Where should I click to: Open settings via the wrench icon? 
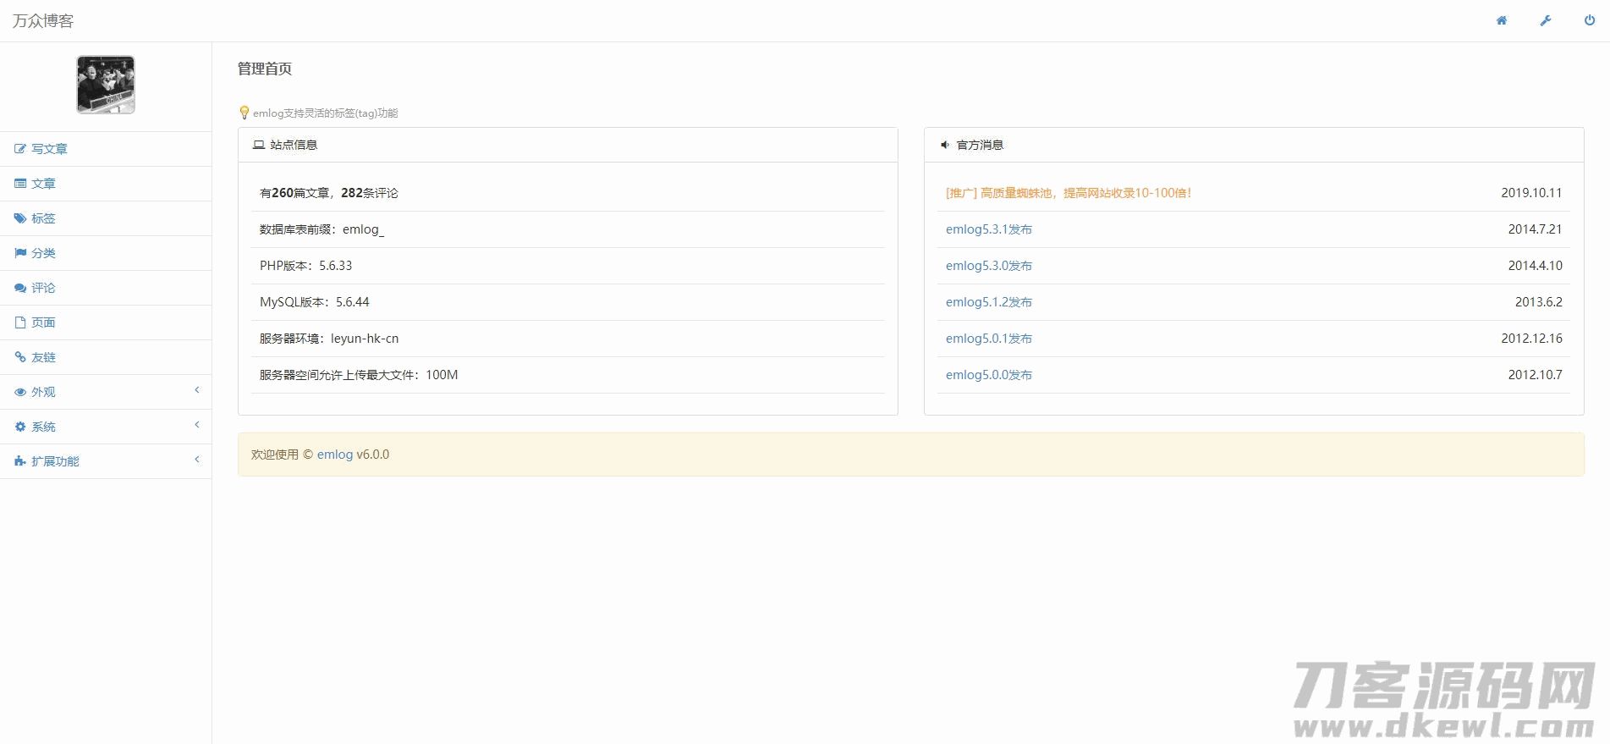[1545, 20]
